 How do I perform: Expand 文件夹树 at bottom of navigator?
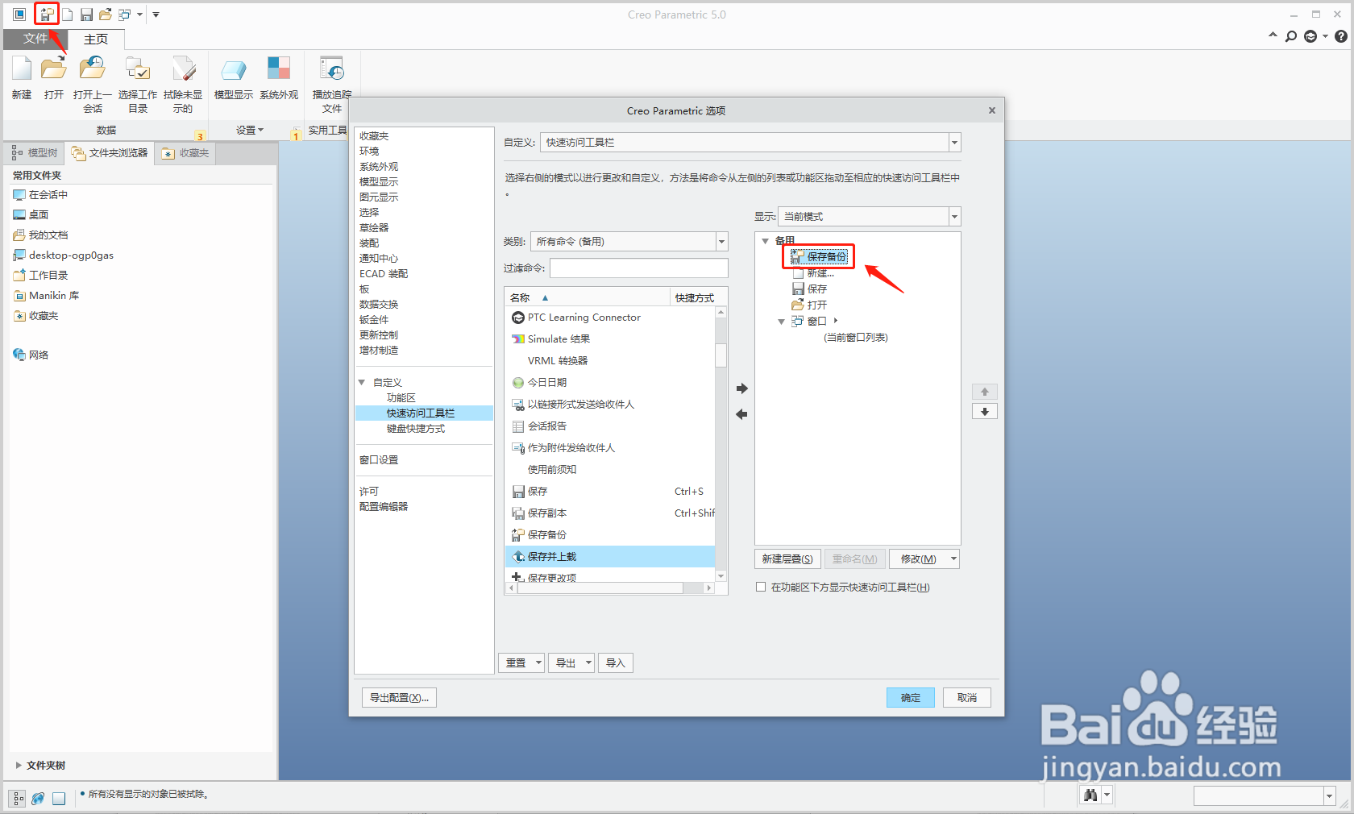19,766
